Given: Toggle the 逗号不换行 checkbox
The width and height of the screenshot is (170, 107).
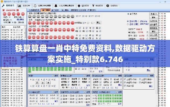Looking at the screenshot, I should point(138,24).
